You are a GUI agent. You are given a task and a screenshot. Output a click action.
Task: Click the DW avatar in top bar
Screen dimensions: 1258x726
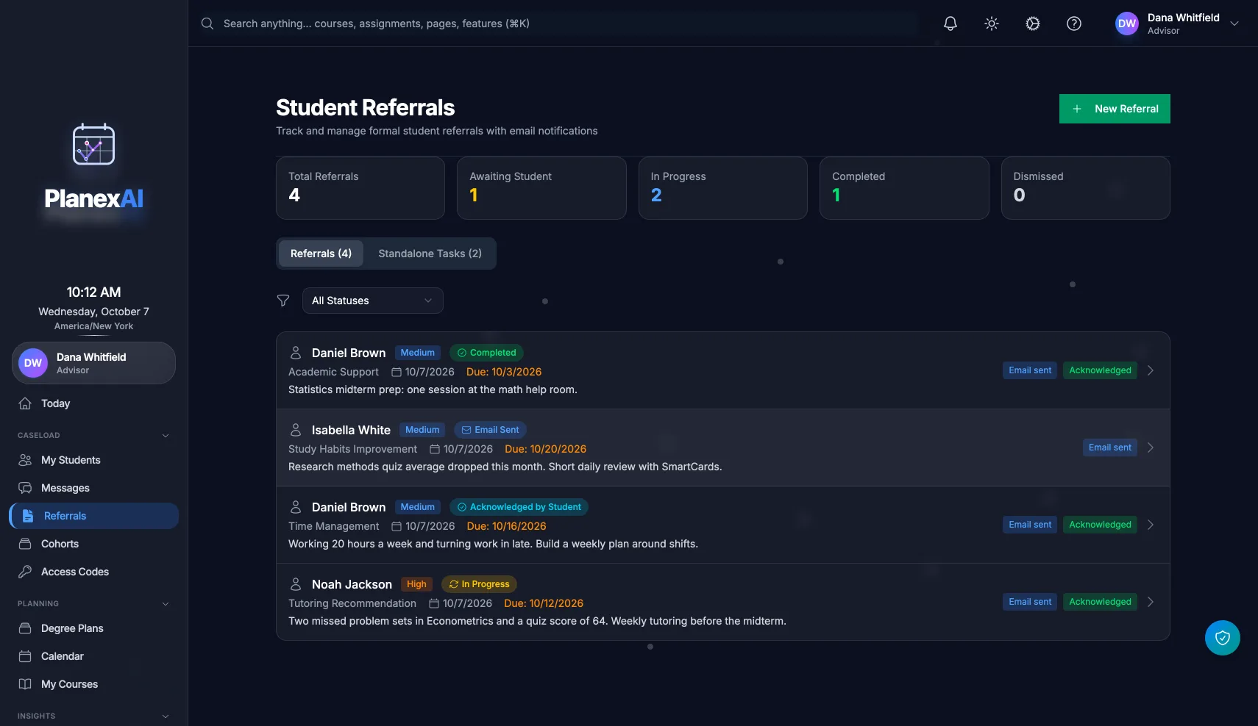point(1127,24)
